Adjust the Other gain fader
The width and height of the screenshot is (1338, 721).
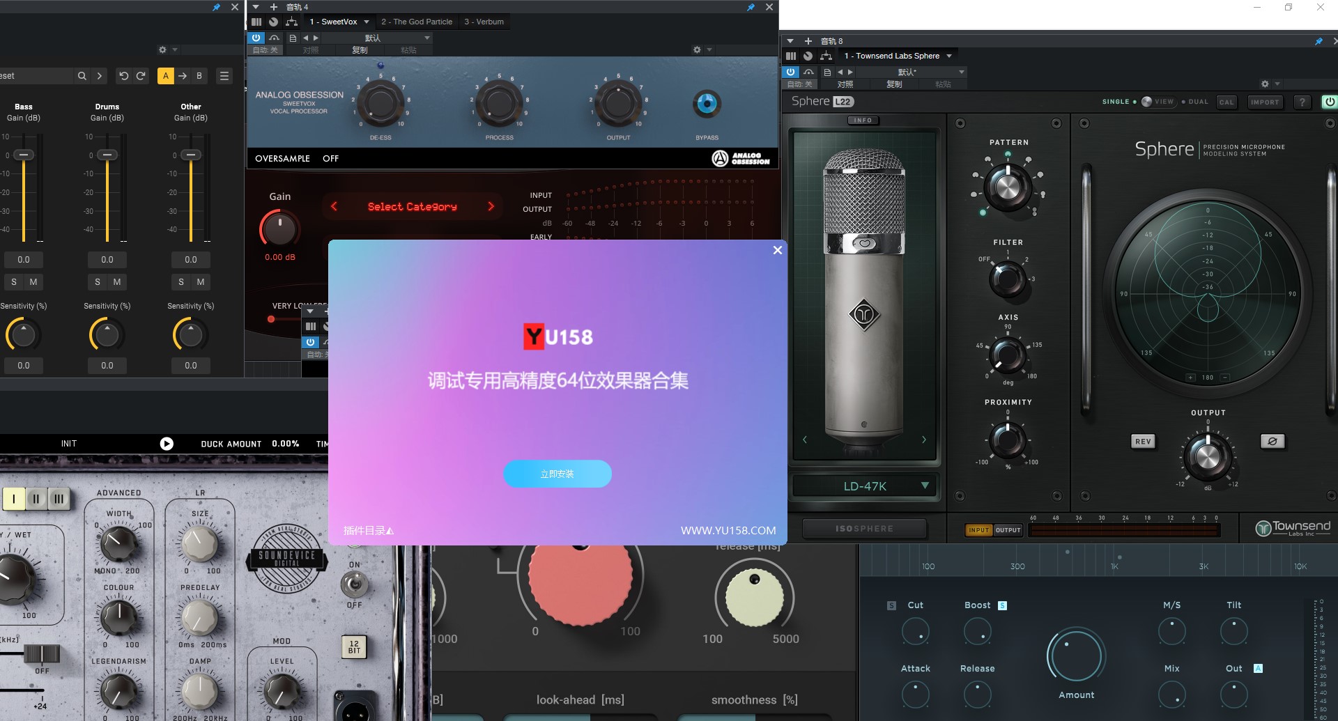coord(191,155)
